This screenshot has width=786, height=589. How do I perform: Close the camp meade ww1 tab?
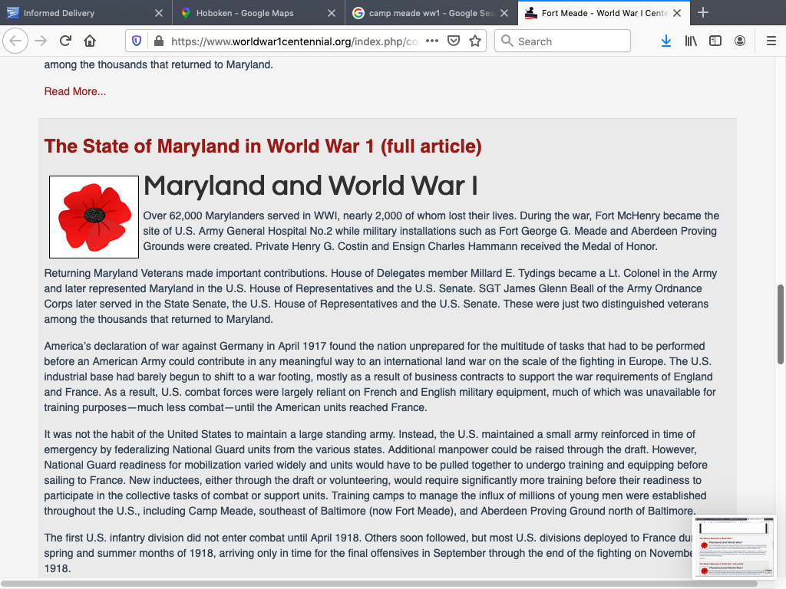coord(504,13)
